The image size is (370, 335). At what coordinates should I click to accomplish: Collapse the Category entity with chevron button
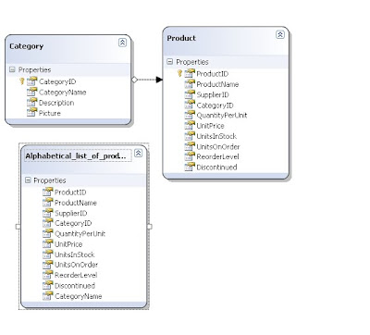(x=122, y=43)
